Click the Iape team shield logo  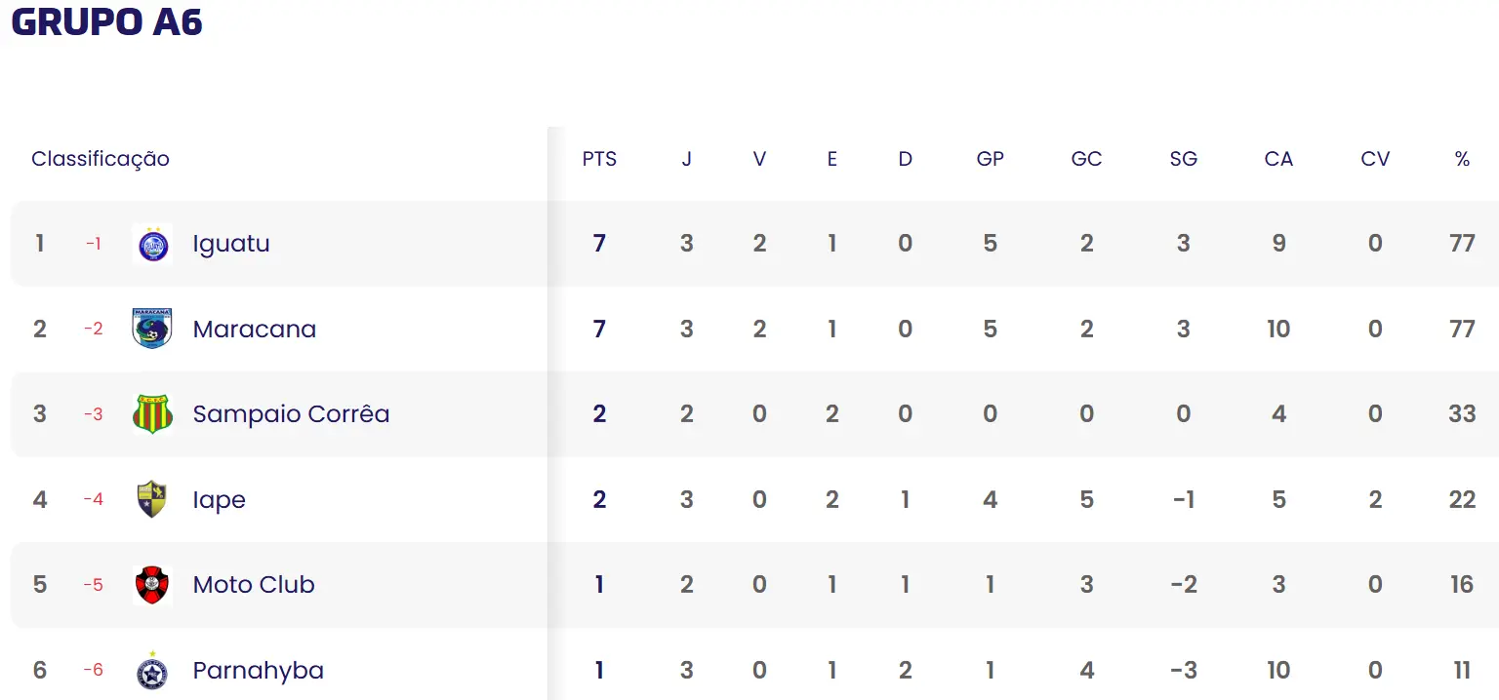click(x=152, y=499)
